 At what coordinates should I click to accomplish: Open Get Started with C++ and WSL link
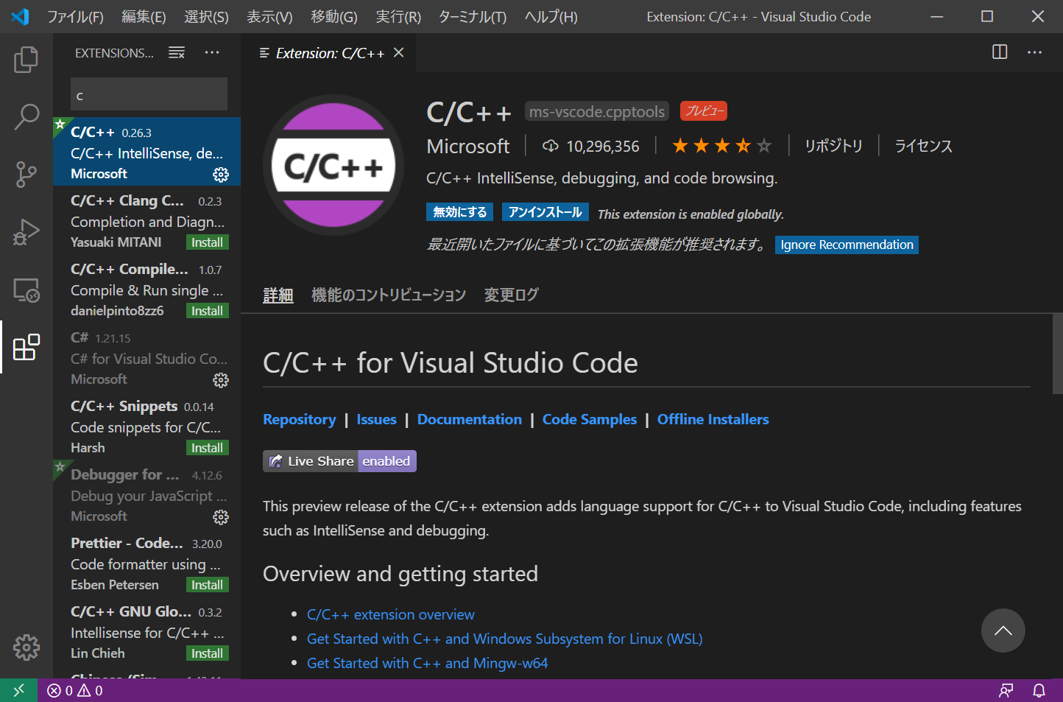pos(504,639)
